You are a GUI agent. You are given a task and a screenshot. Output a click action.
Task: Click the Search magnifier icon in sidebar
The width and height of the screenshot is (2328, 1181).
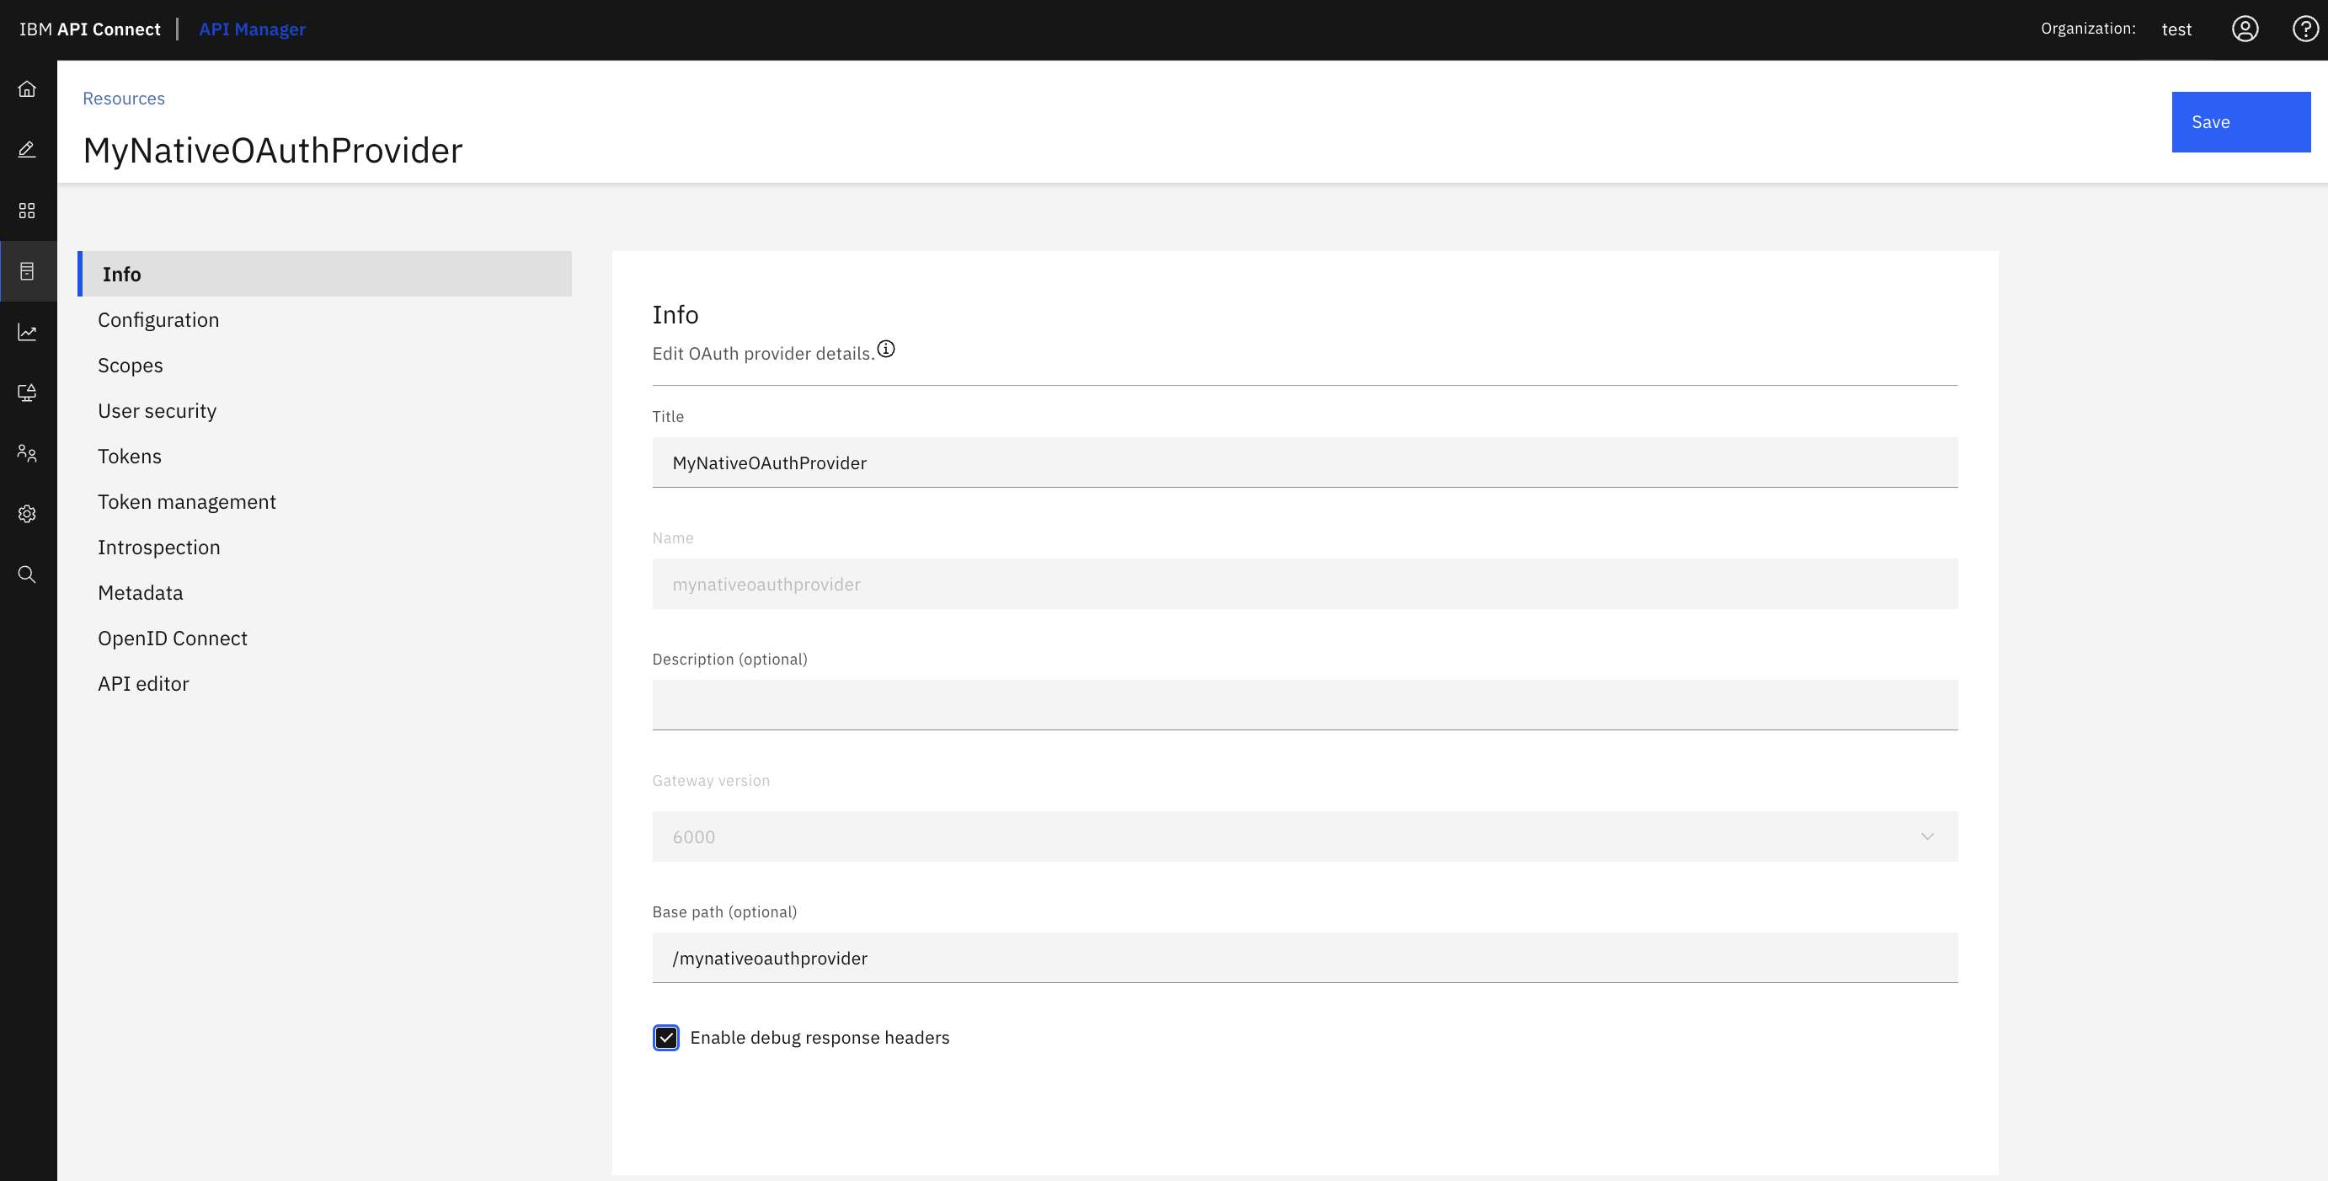[x=27, y=574]
